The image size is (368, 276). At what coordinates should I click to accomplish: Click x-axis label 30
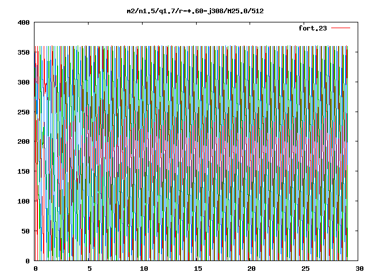(359, 269)
